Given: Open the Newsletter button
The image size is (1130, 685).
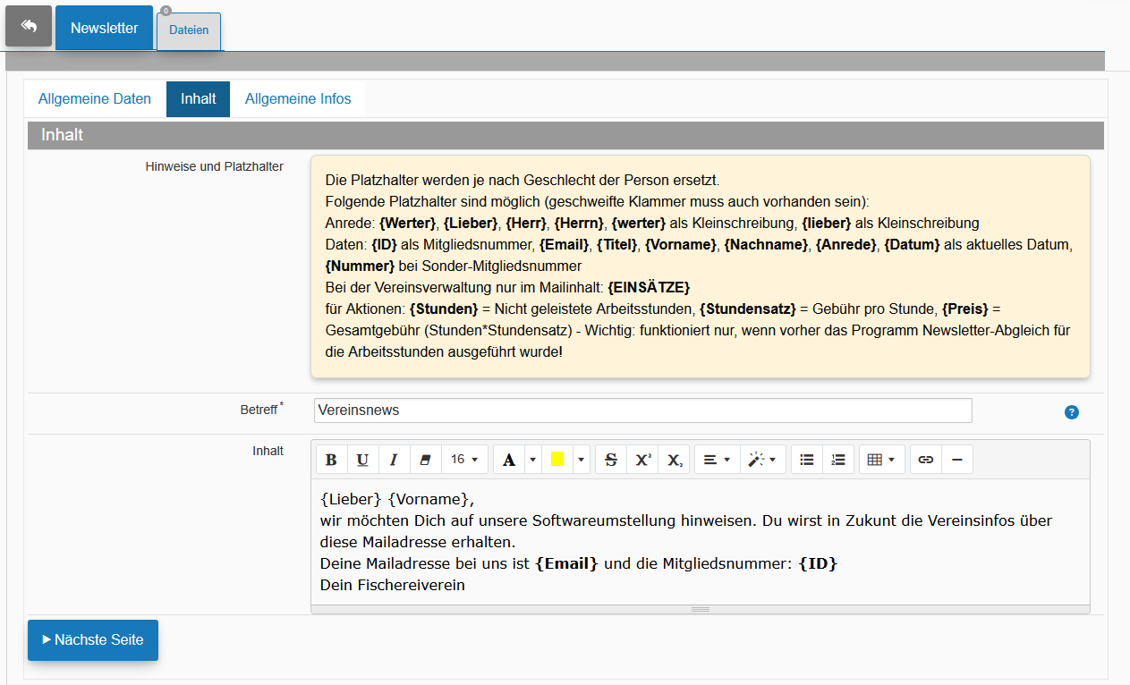Looking at the screenshot, I should coord(105,28).
